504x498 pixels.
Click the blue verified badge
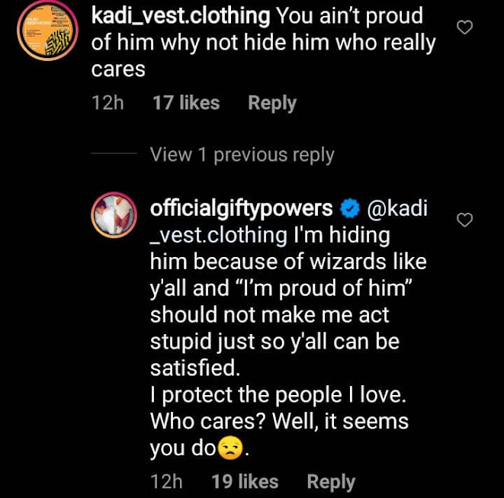[350, 209]
